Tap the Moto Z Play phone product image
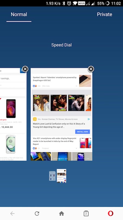The image size is (123, 220). [x=11, y=144]
